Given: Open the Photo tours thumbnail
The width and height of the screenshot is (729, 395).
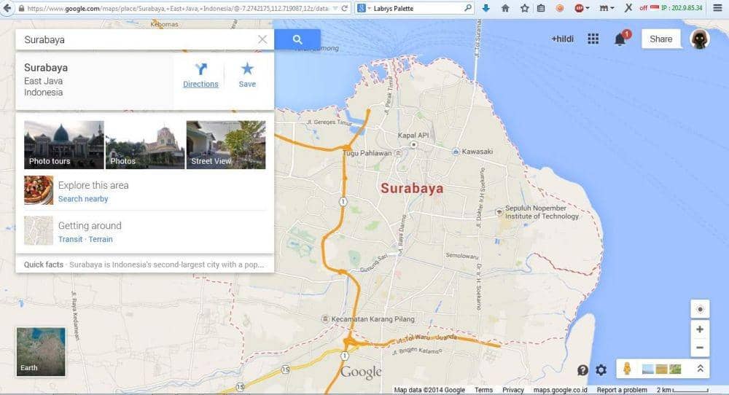Looking at the screenshot, I should coord(64,144).
